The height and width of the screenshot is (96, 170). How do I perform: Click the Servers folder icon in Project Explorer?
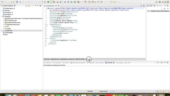[4, 10]
